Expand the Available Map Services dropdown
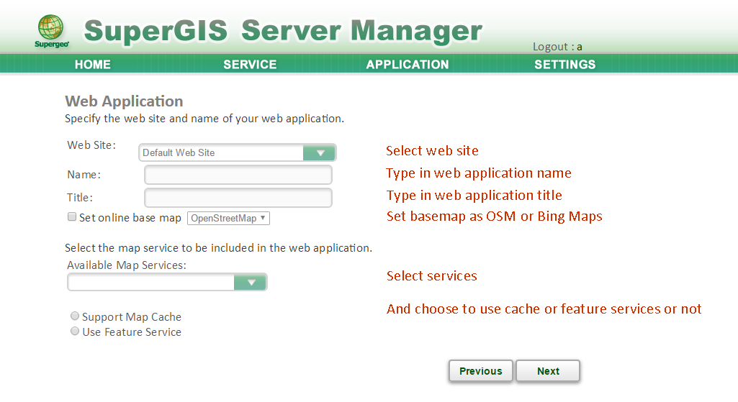 click(251, 282)
